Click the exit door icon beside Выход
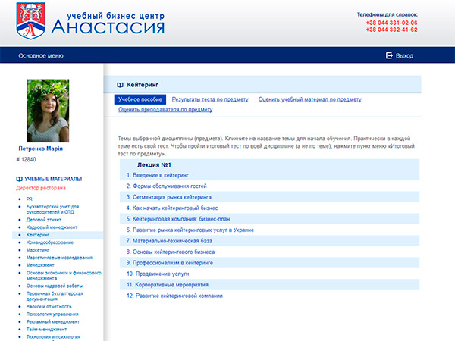Screen dimensions: 455x341 coord(389,55)
